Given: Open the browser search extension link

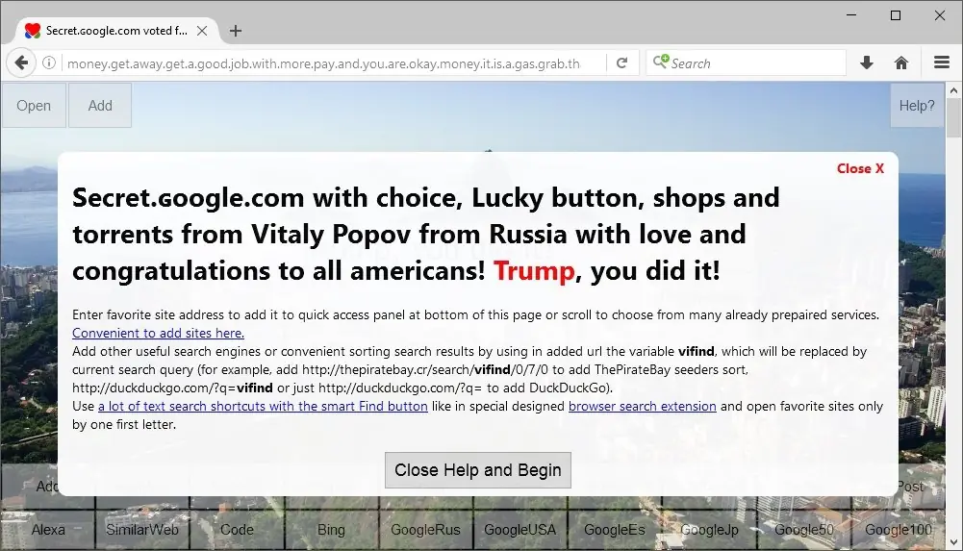Looking at the screenshot, I should point(643,406).
